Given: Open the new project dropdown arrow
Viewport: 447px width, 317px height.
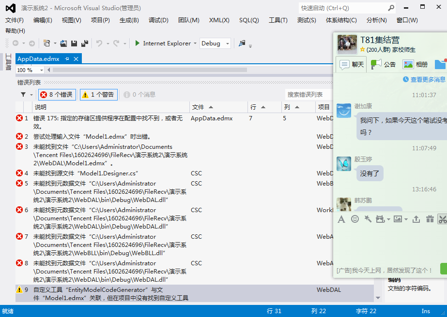Looking at the screenshot, I should pyautogui.click(x=55, y=43).
